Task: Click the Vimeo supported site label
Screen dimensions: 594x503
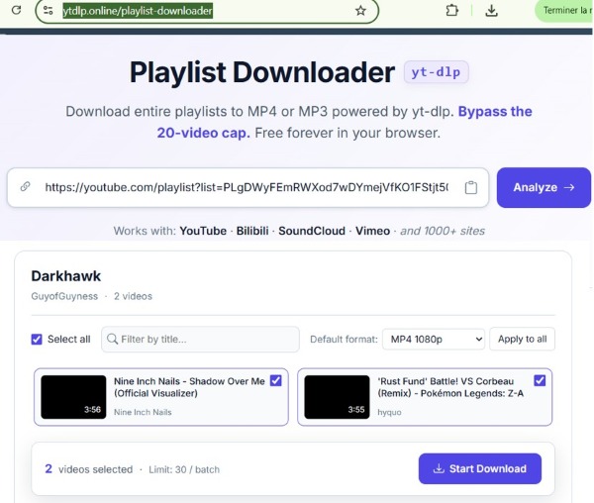Action: click(372, 231)
